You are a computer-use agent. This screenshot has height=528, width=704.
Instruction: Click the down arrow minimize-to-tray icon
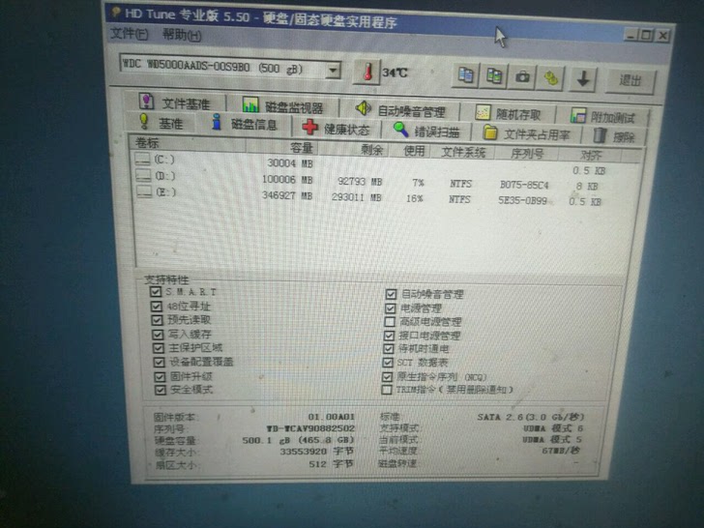583,79
